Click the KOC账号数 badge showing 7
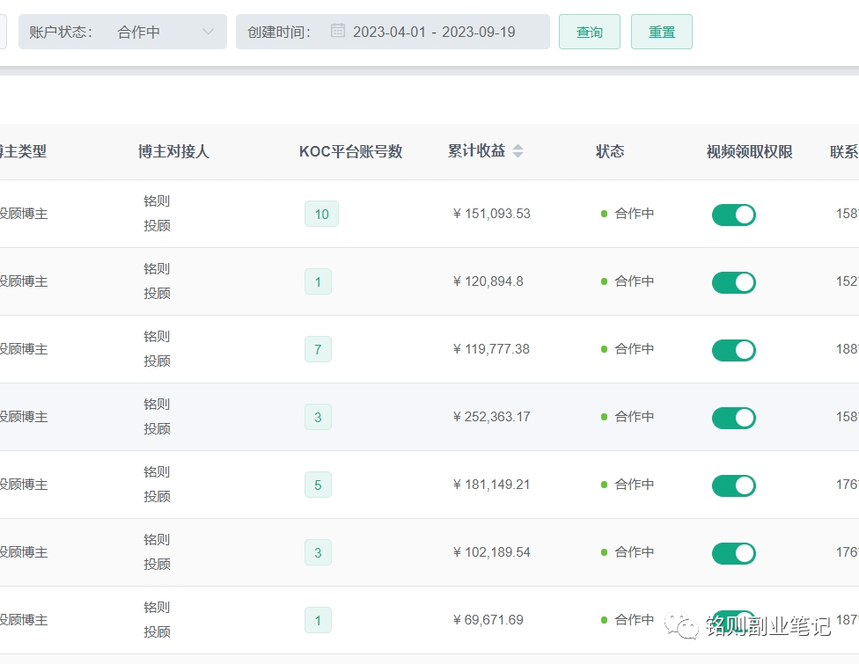 click(x=318, y=349)
